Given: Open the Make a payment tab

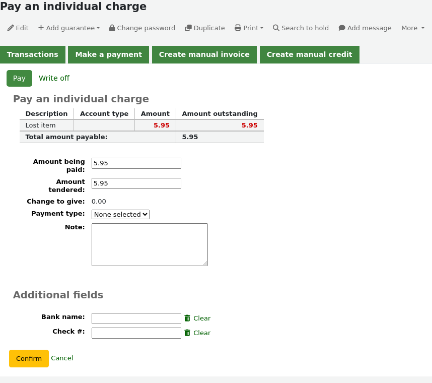Looking at the screenshot, I should coord(109,54).
